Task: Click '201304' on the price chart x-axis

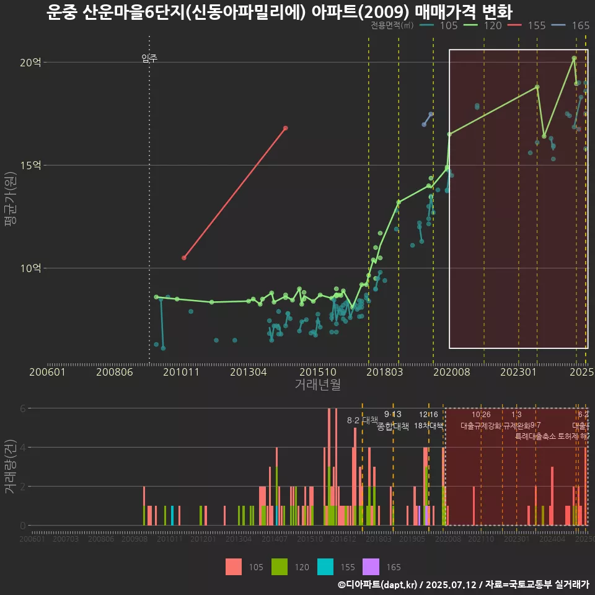Action: click(249, 372)
